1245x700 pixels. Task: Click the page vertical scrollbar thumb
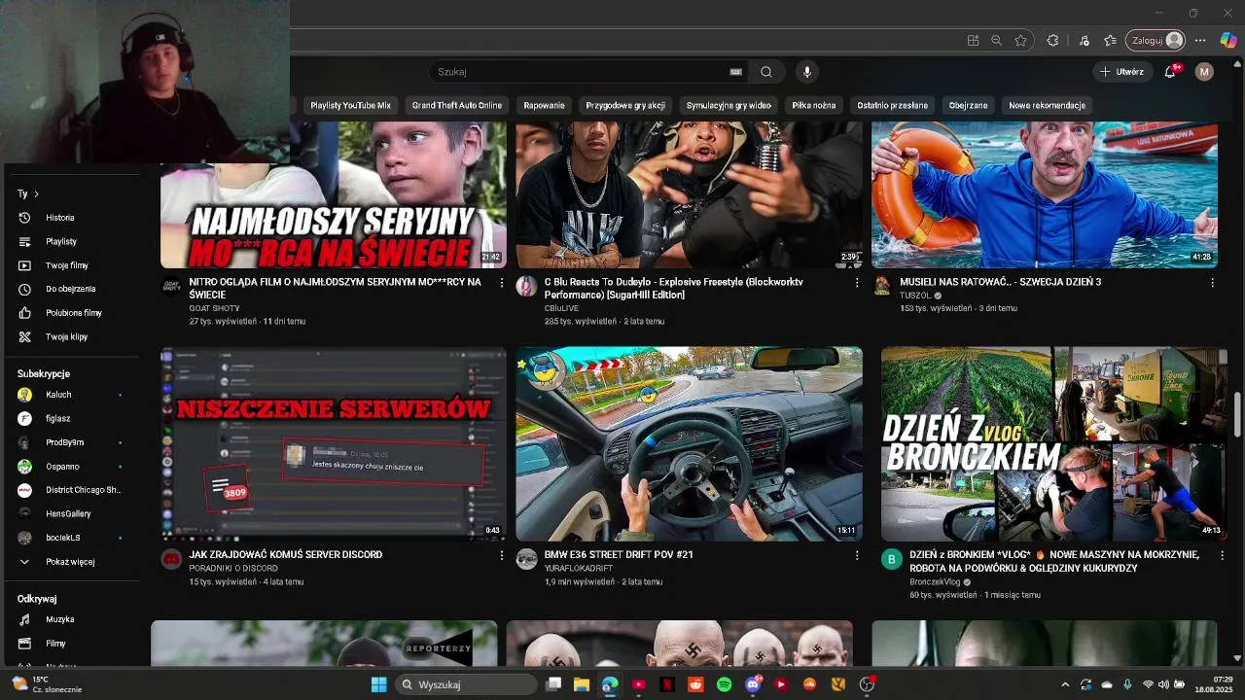(x=1238, y=414)
